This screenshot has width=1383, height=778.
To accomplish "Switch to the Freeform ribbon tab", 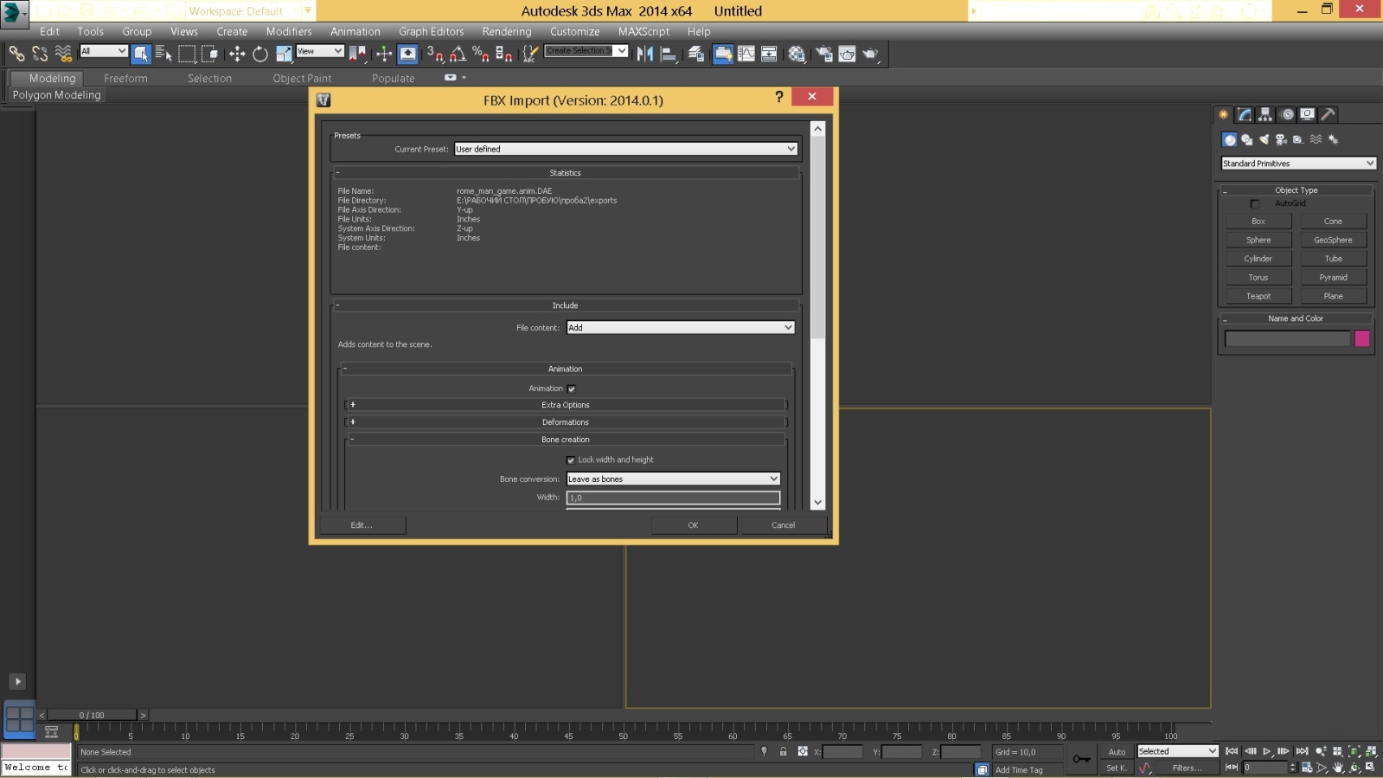I will 125,78.
